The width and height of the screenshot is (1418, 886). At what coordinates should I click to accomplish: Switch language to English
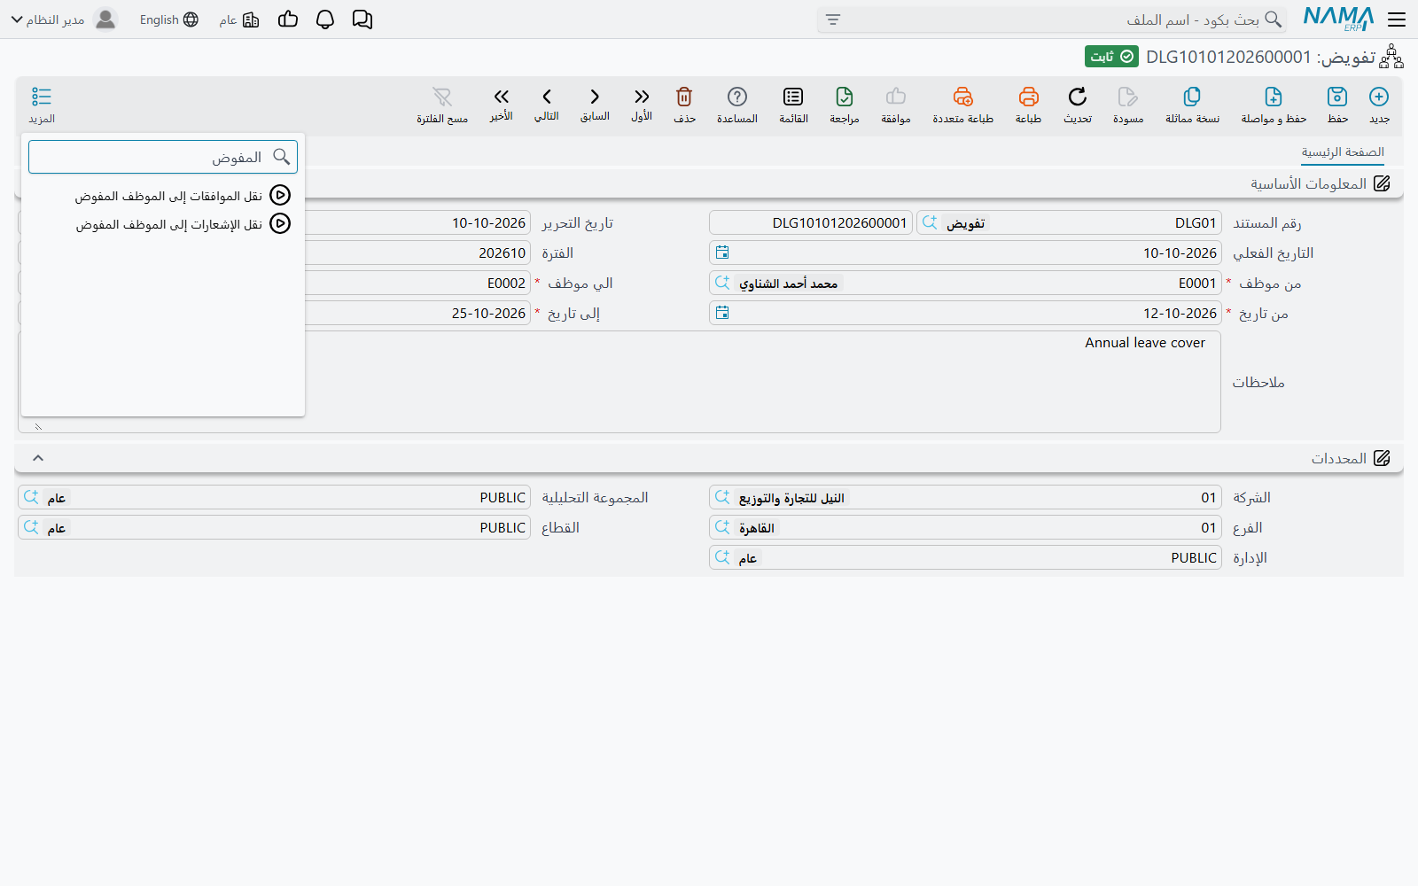tap(169, 19)
